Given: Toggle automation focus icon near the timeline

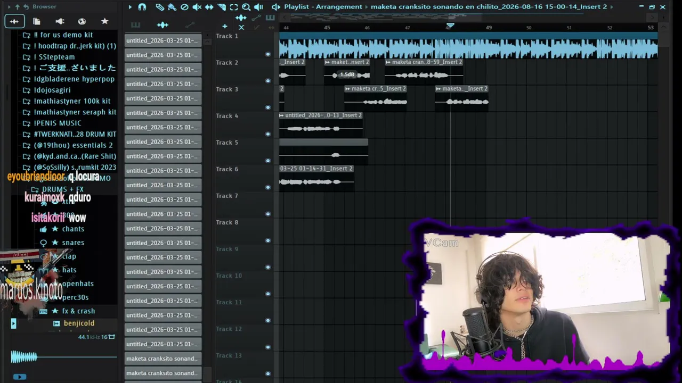Looking at the screenshot, I should (256, 18).
